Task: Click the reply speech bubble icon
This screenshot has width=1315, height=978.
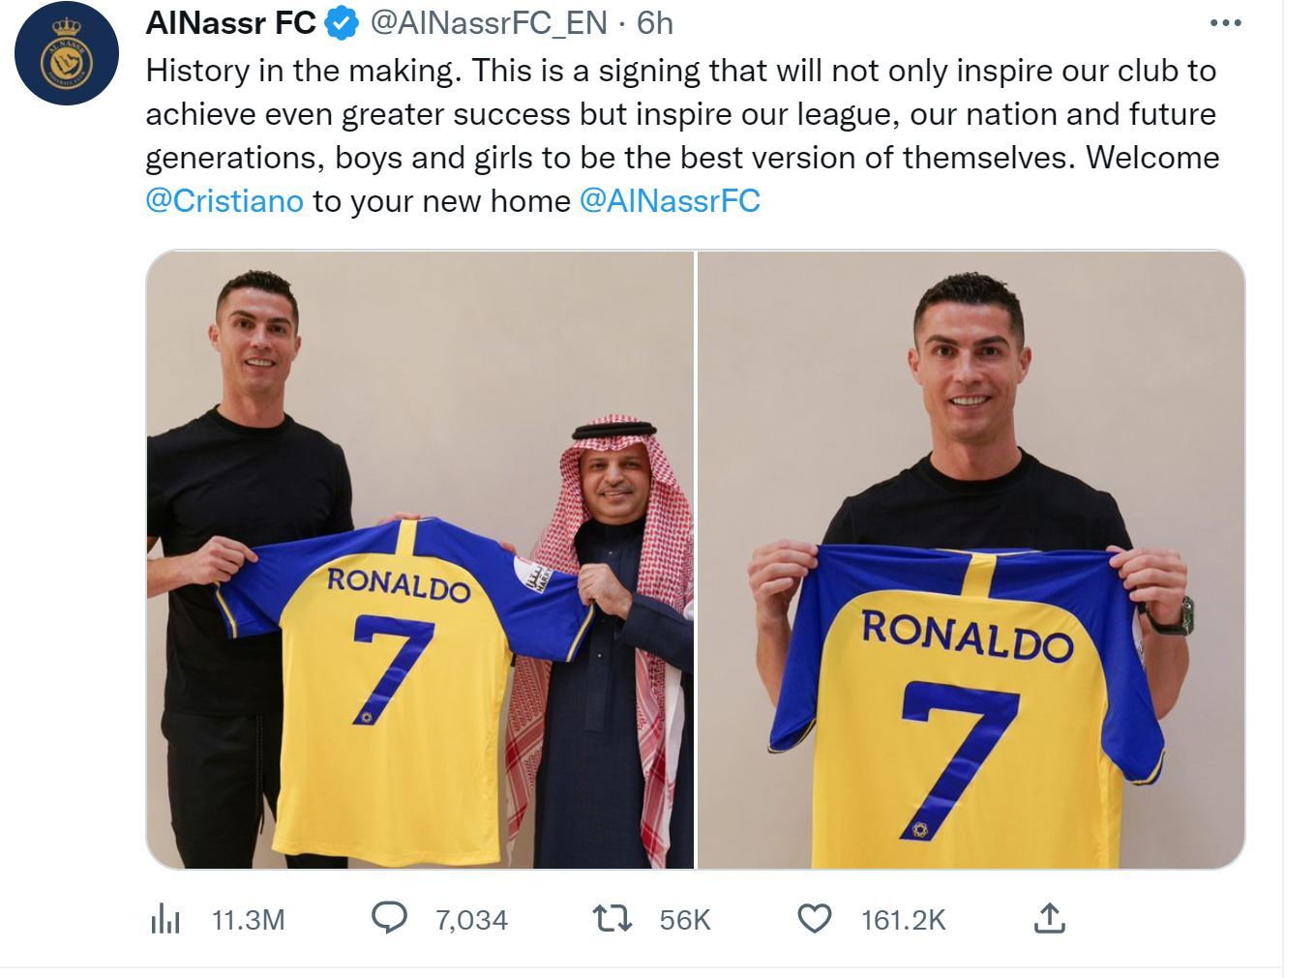Action: 390,918
